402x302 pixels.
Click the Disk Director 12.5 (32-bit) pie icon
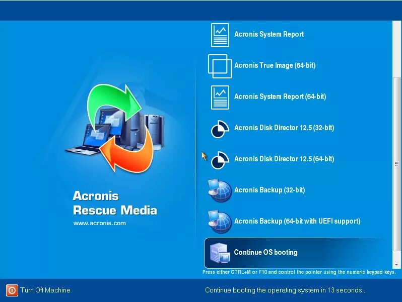(x=220, y=129)
